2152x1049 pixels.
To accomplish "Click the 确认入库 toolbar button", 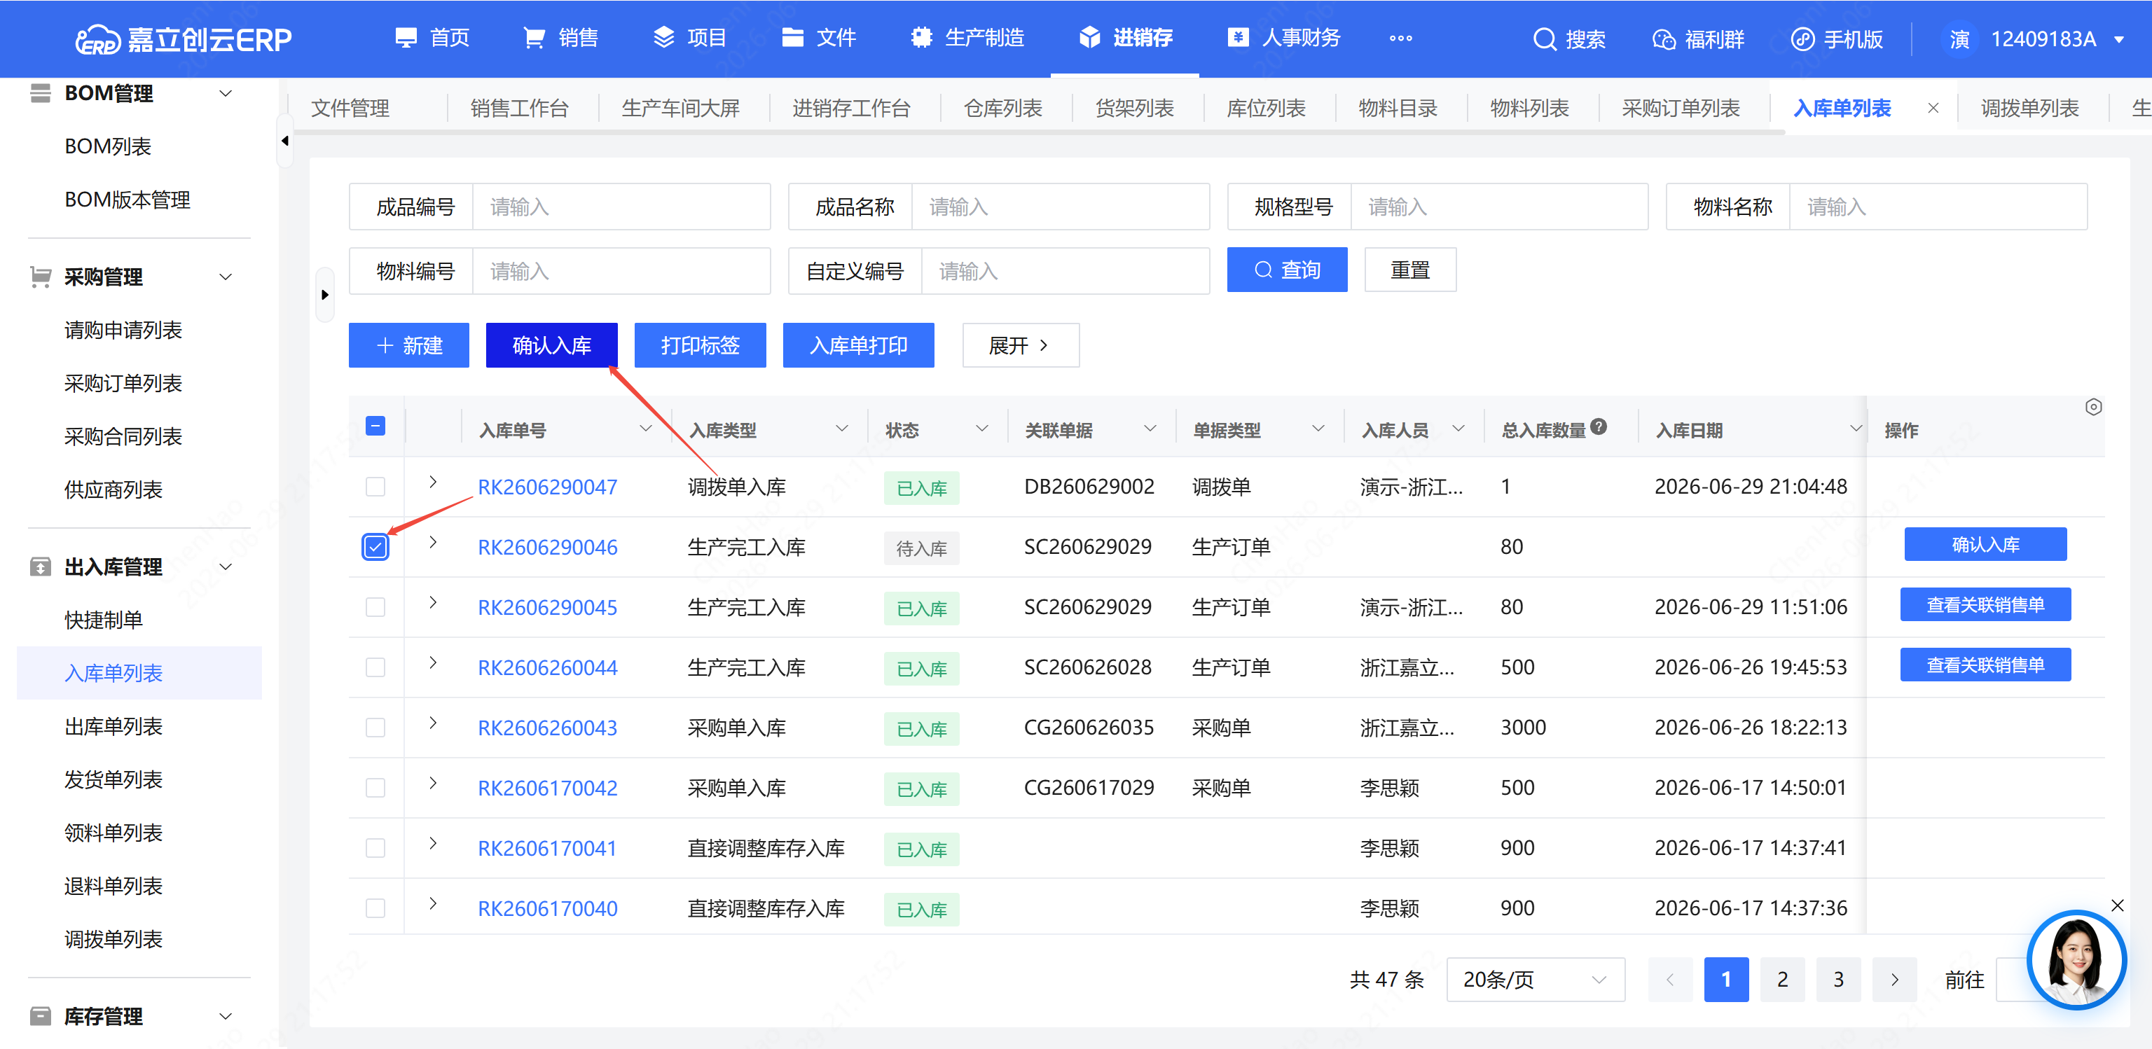I will pyautogui.click(x=551, y=346).
